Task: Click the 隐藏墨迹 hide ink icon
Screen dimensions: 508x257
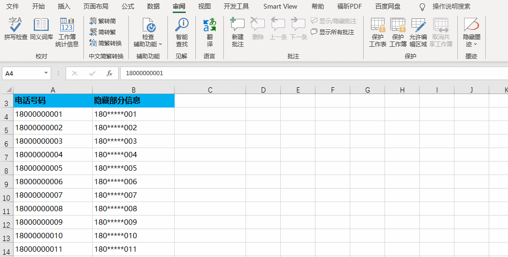Action: pyautogui.click(x=471, y=25)
